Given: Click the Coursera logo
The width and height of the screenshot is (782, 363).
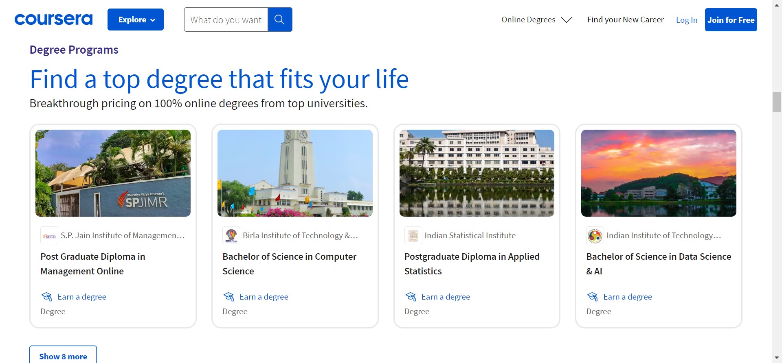Looking at the screenshot, I should tap(53, 20).
